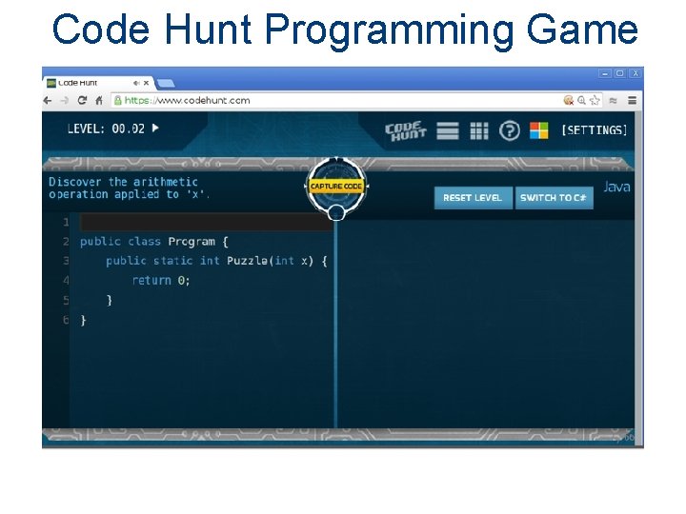Minimize the browser window
This screenshot has width=686, height=514.
605,74
